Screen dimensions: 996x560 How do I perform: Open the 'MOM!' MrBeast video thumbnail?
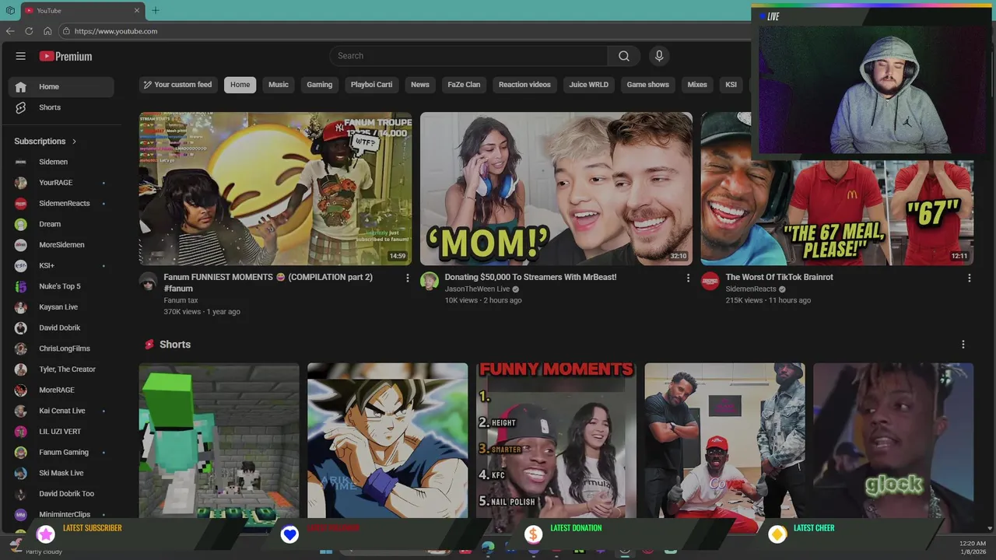[x=556, y=189]
